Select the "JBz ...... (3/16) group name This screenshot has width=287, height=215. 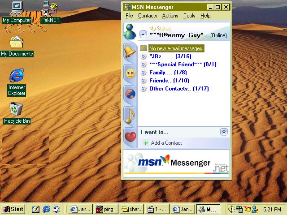pyautogui.click(x=170, y=56)
